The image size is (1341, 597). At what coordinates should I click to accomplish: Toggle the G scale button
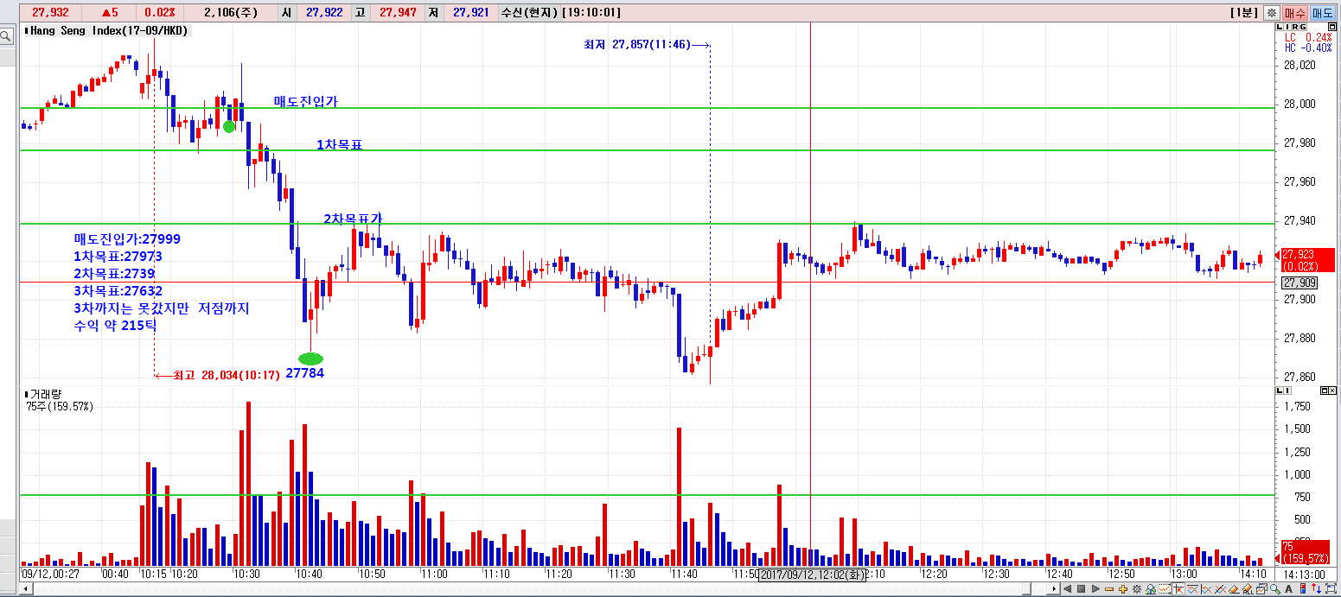1303,27
